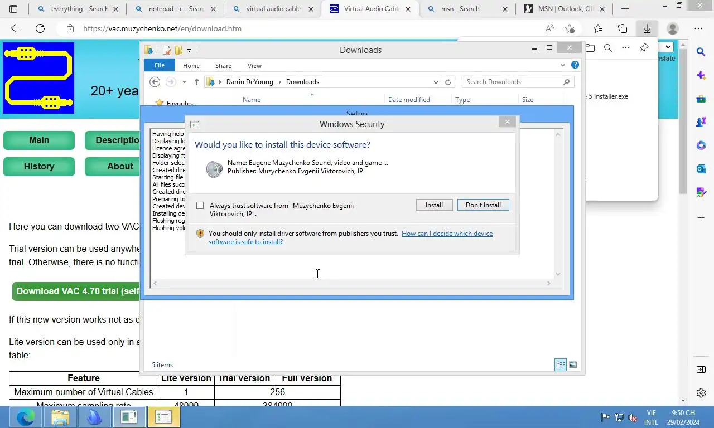
Task: Click the Main navigation button
Action: pos(39,140)
